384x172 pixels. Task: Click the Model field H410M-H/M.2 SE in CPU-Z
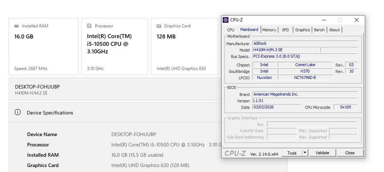coord(286,50)
